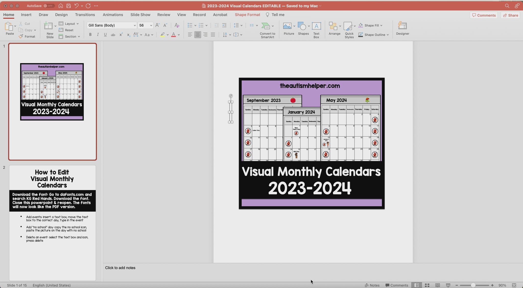Open Reading View in status bar

[x=437, y=285]
